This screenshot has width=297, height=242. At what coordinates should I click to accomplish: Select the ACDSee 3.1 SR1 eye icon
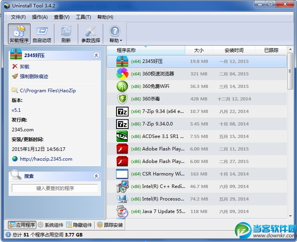tap(122, 136)
